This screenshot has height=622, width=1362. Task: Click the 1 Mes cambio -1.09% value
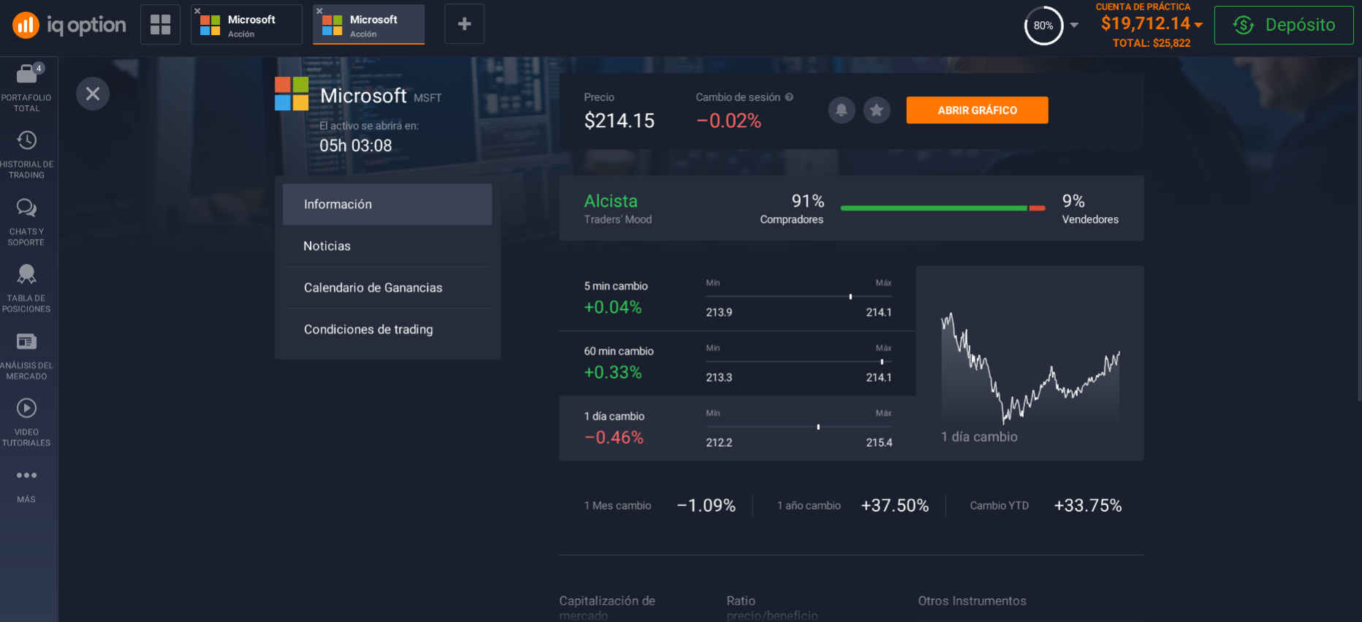coord(706,506)
